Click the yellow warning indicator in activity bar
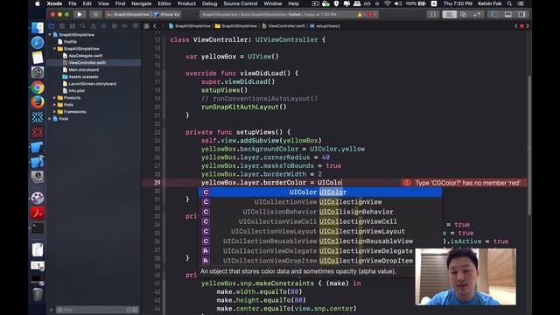Image resolution: width=560 pixels, height=315 pixels. tap(360, 15)
